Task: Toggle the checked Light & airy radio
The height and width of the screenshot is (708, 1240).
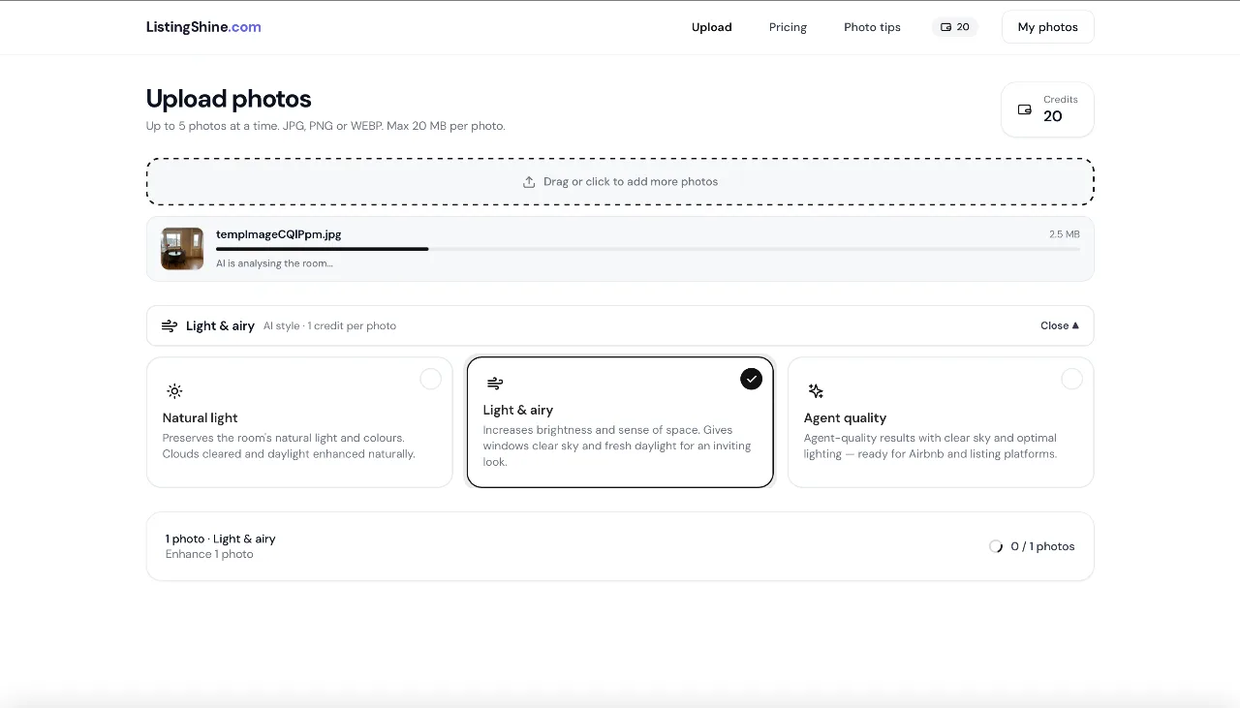Action: (x=752, y=379)
